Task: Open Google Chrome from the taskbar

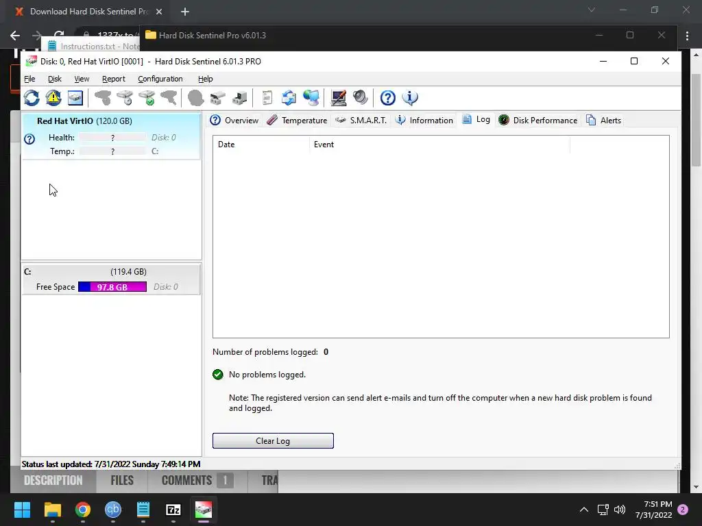Action: 83,510
